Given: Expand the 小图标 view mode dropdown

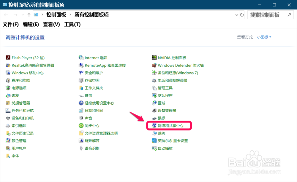Looking at the screenshot, I should pyautogui.click(x=264, y=37).
